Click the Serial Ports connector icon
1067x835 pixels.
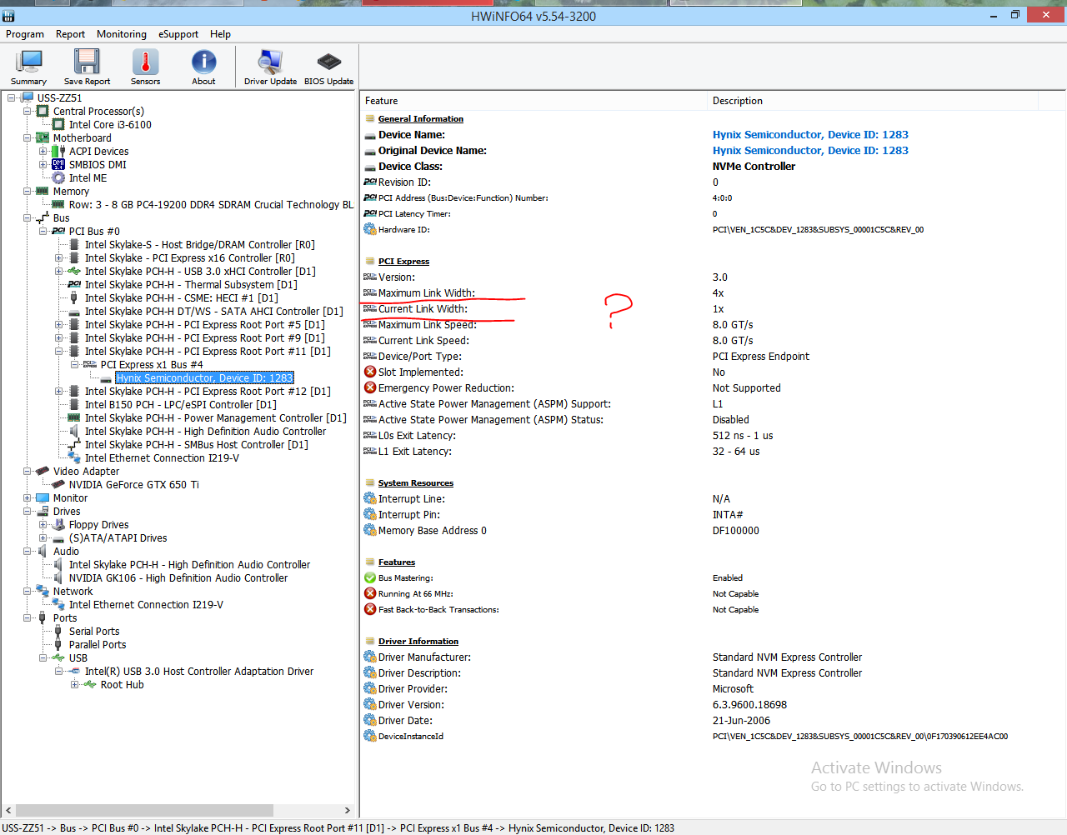(x=58, y=632)
